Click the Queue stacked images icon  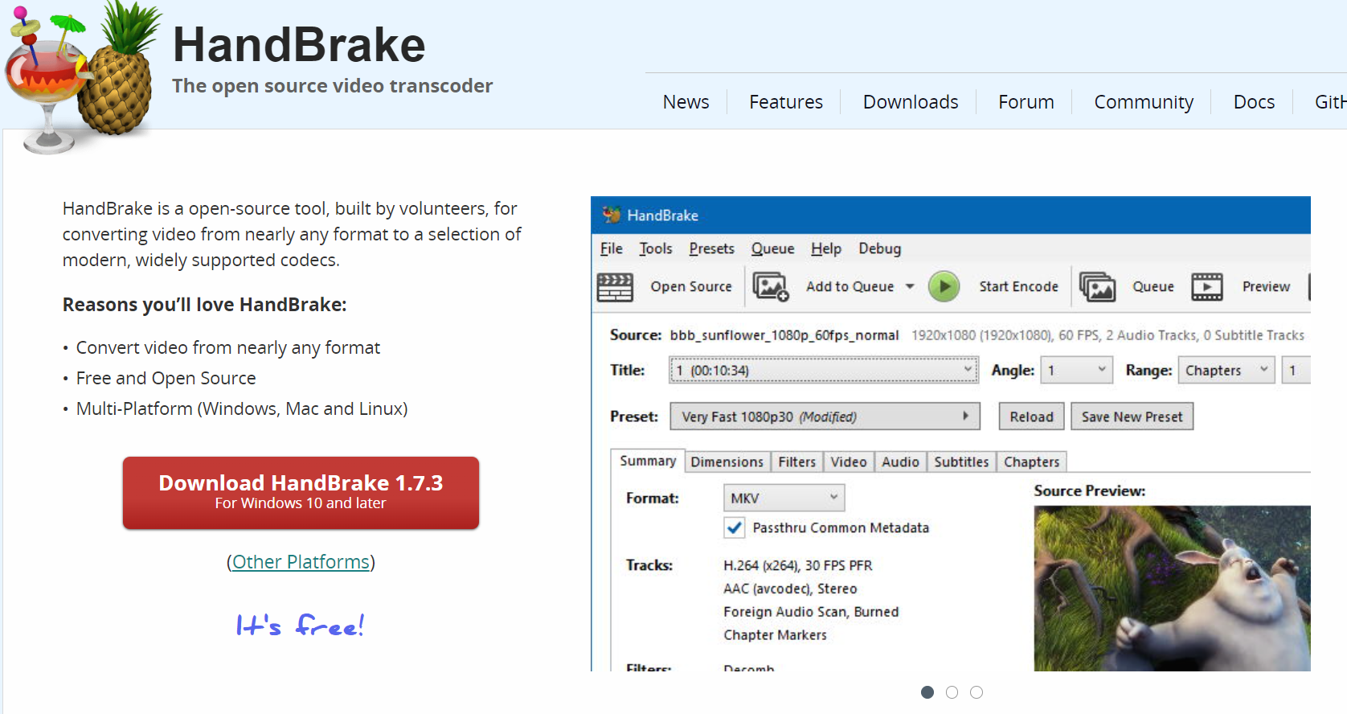(1098, 286)
